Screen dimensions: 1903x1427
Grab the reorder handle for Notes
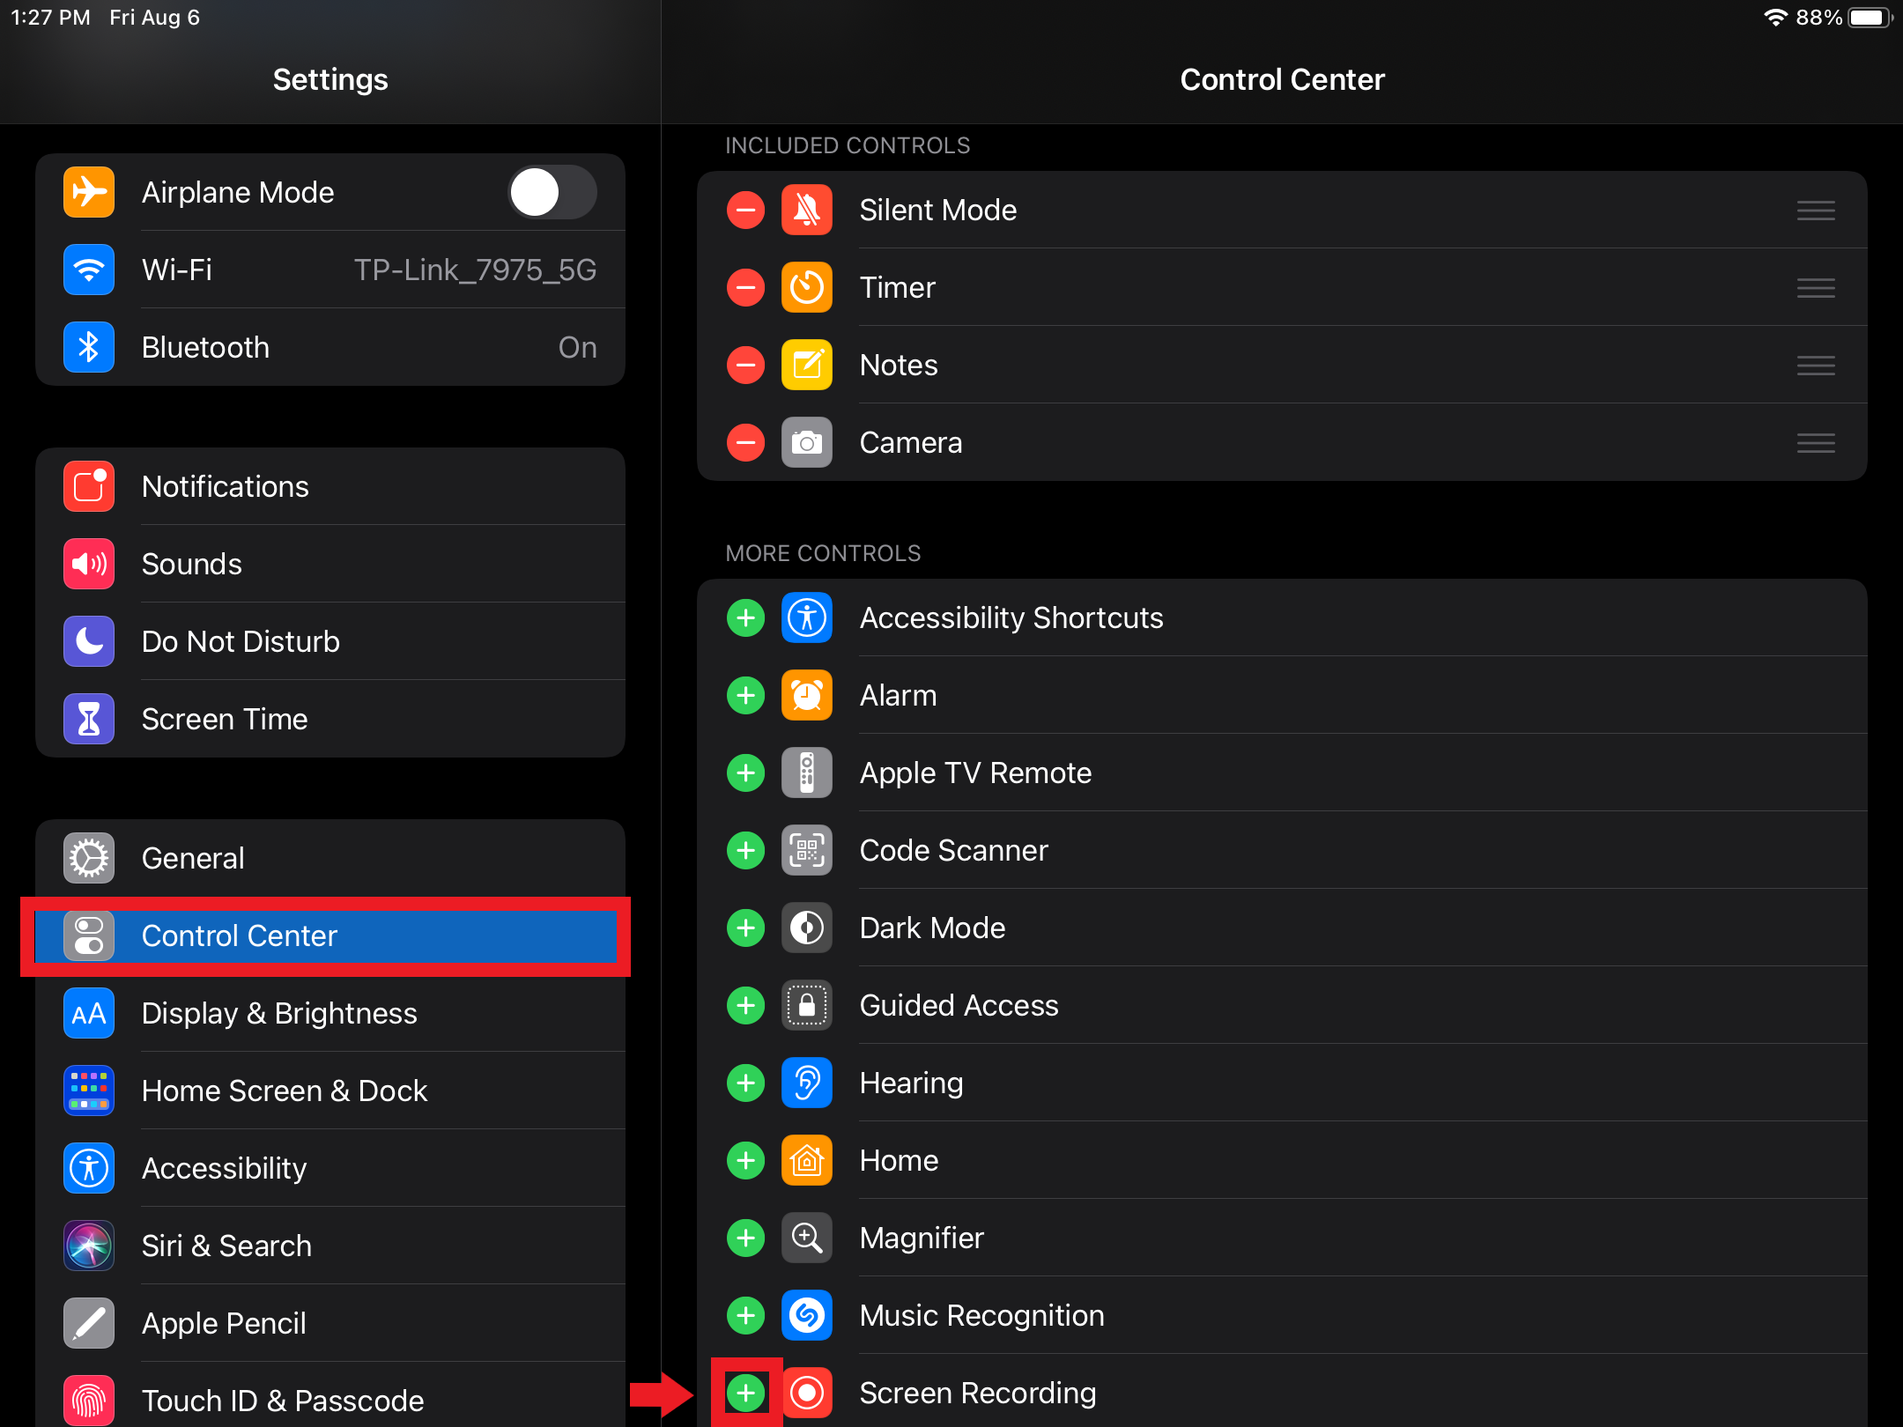(x=1815, y=365)
